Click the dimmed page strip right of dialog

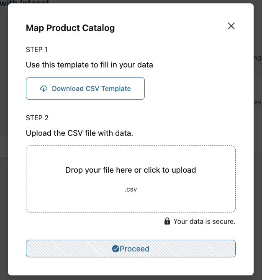(257, 168)
